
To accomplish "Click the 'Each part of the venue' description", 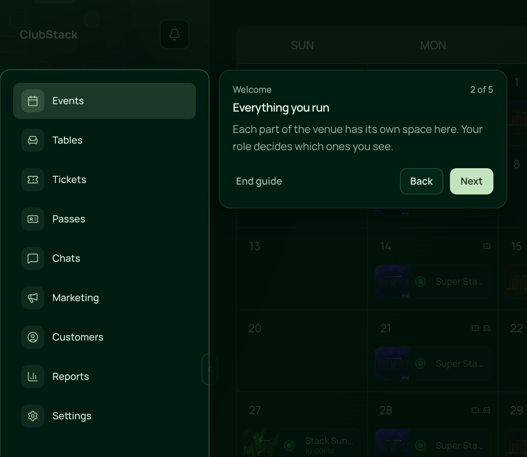I will pos(358,138).
